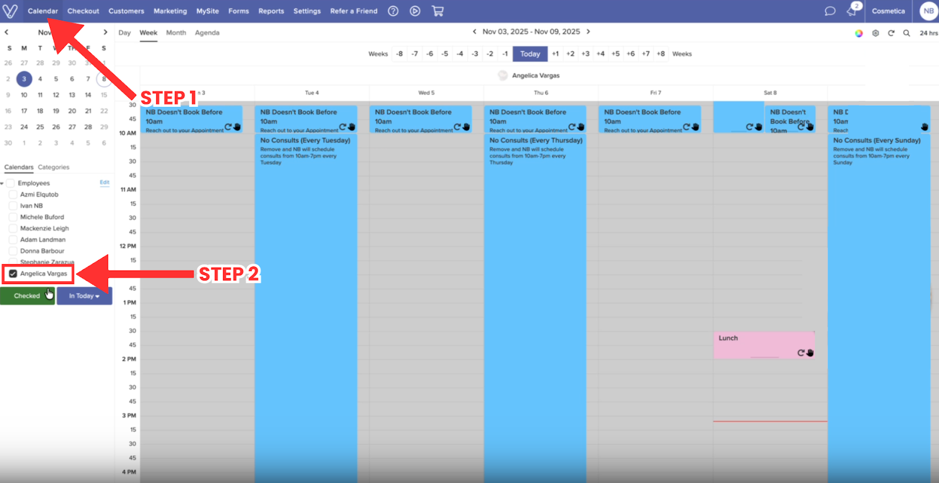Change the 24 hrs time range setting
Viewport: 939px width, 483px height.
coord(928,33)
